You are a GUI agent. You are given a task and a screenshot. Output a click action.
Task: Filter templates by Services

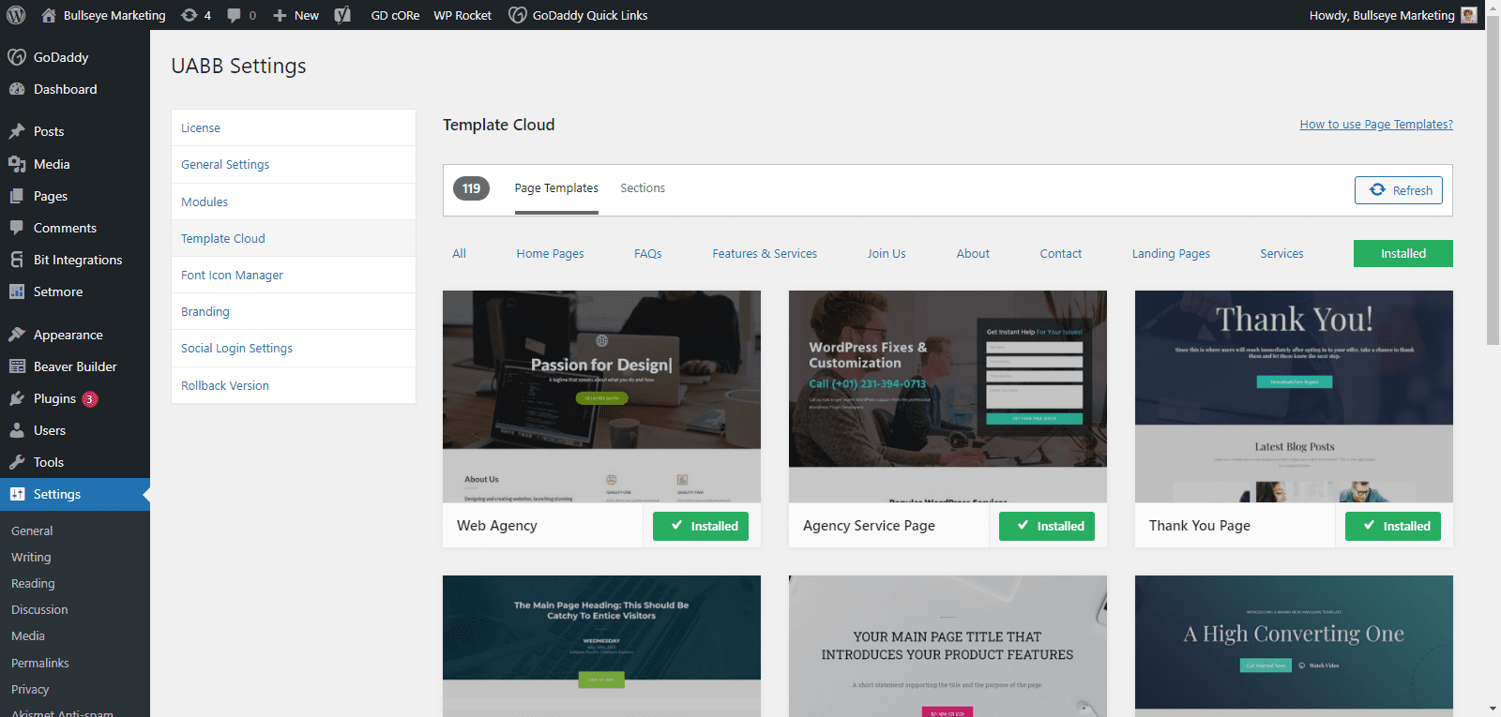(1281, 254)
